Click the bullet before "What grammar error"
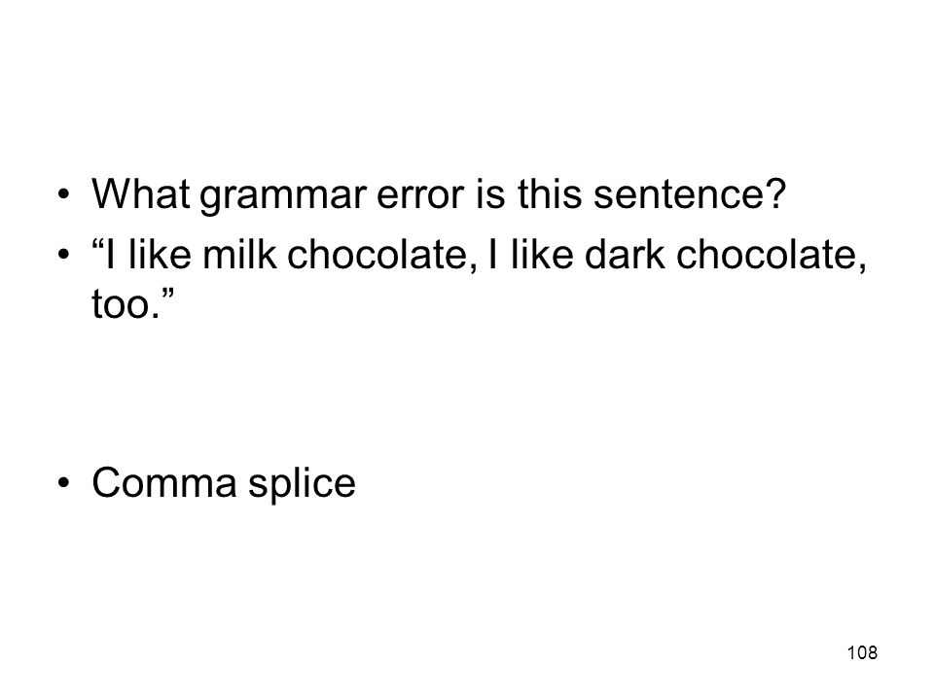Image resolution: width=934 pixels, height=700 pixels. [x=64, y=194]
